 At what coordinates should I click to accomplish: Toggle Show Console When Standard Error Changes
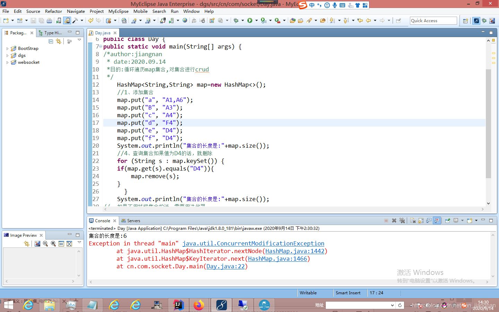pyautogui.click(x=437, y=220)
